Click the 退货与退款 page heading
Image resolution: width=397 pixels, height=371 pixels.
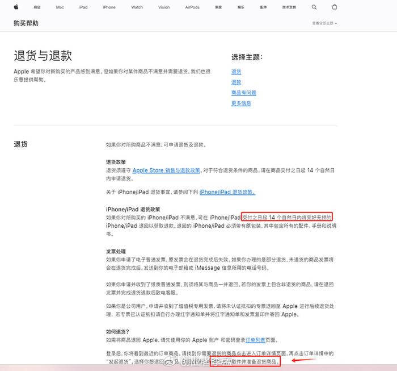coord(43,56)
